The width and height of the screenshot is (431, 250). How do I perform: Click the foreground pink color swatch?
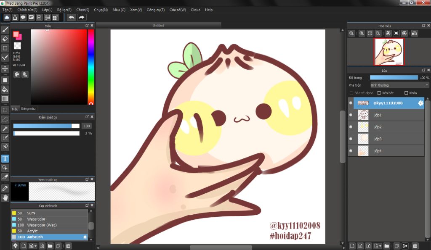point(16,34)
